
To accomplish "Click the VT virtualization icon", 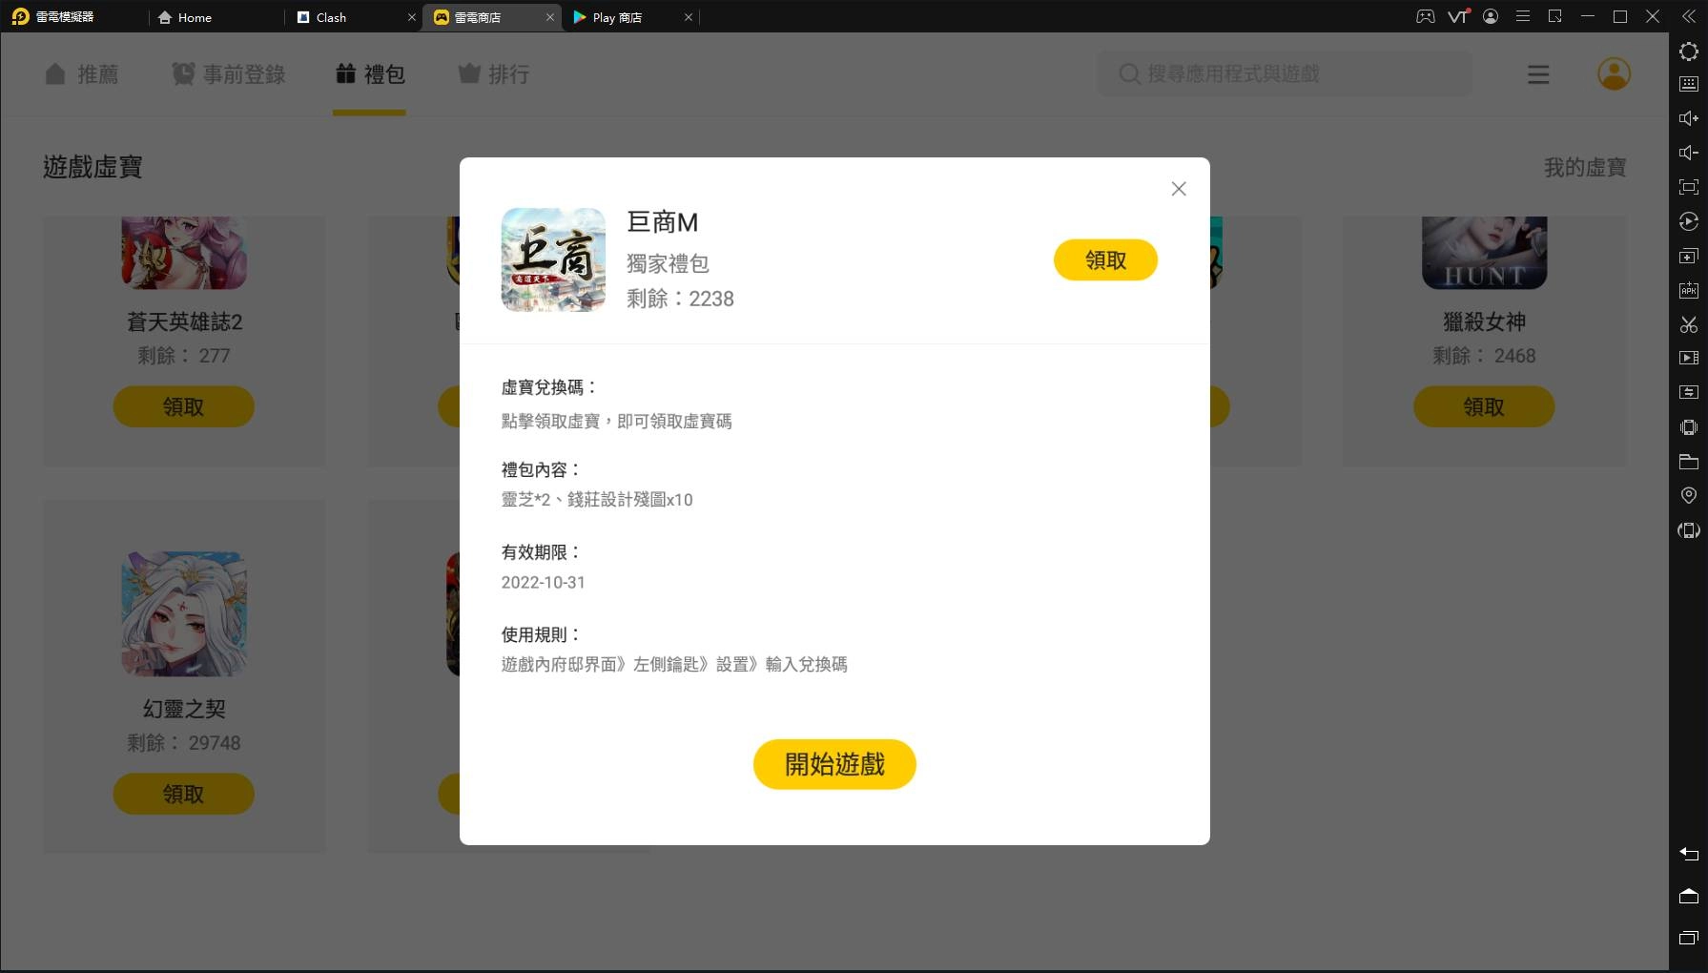I will (x=1458, y=16).
